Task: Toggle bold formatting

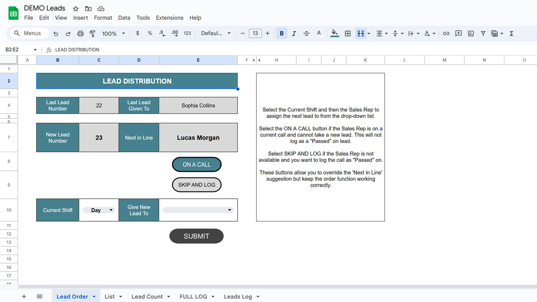Action: point(282,33)
